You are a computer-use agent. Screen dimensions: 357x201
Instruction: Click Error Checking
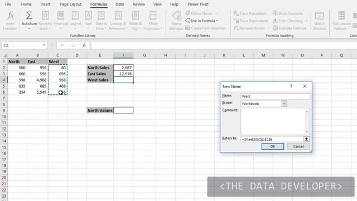click(288, 21)
